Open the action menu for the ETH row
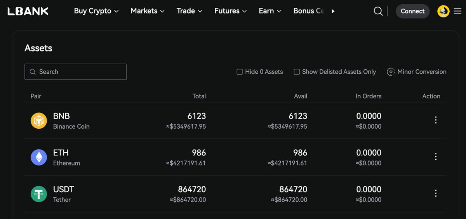Image resolution: width=466 pixels, height=219 pixels. pos(436,157)
